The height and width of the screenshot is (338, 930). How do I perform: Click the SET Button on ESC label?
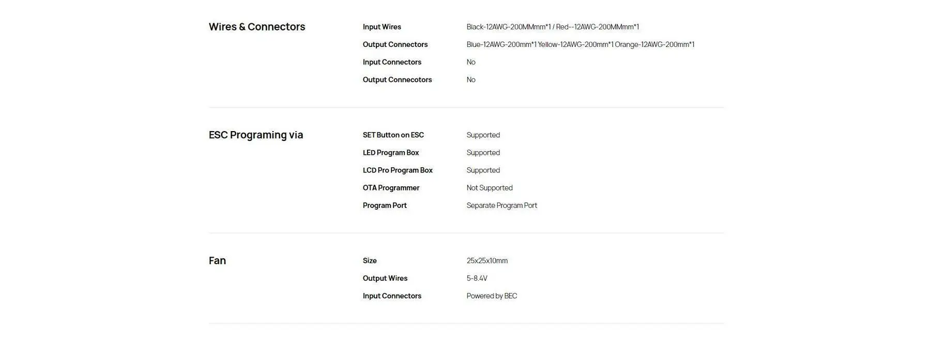coord(393,135)
